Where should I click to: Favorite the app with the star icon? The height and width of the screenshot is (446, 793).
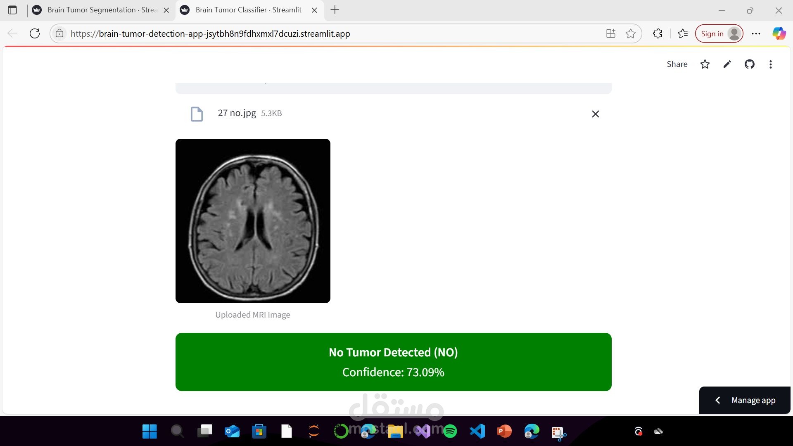705,64
